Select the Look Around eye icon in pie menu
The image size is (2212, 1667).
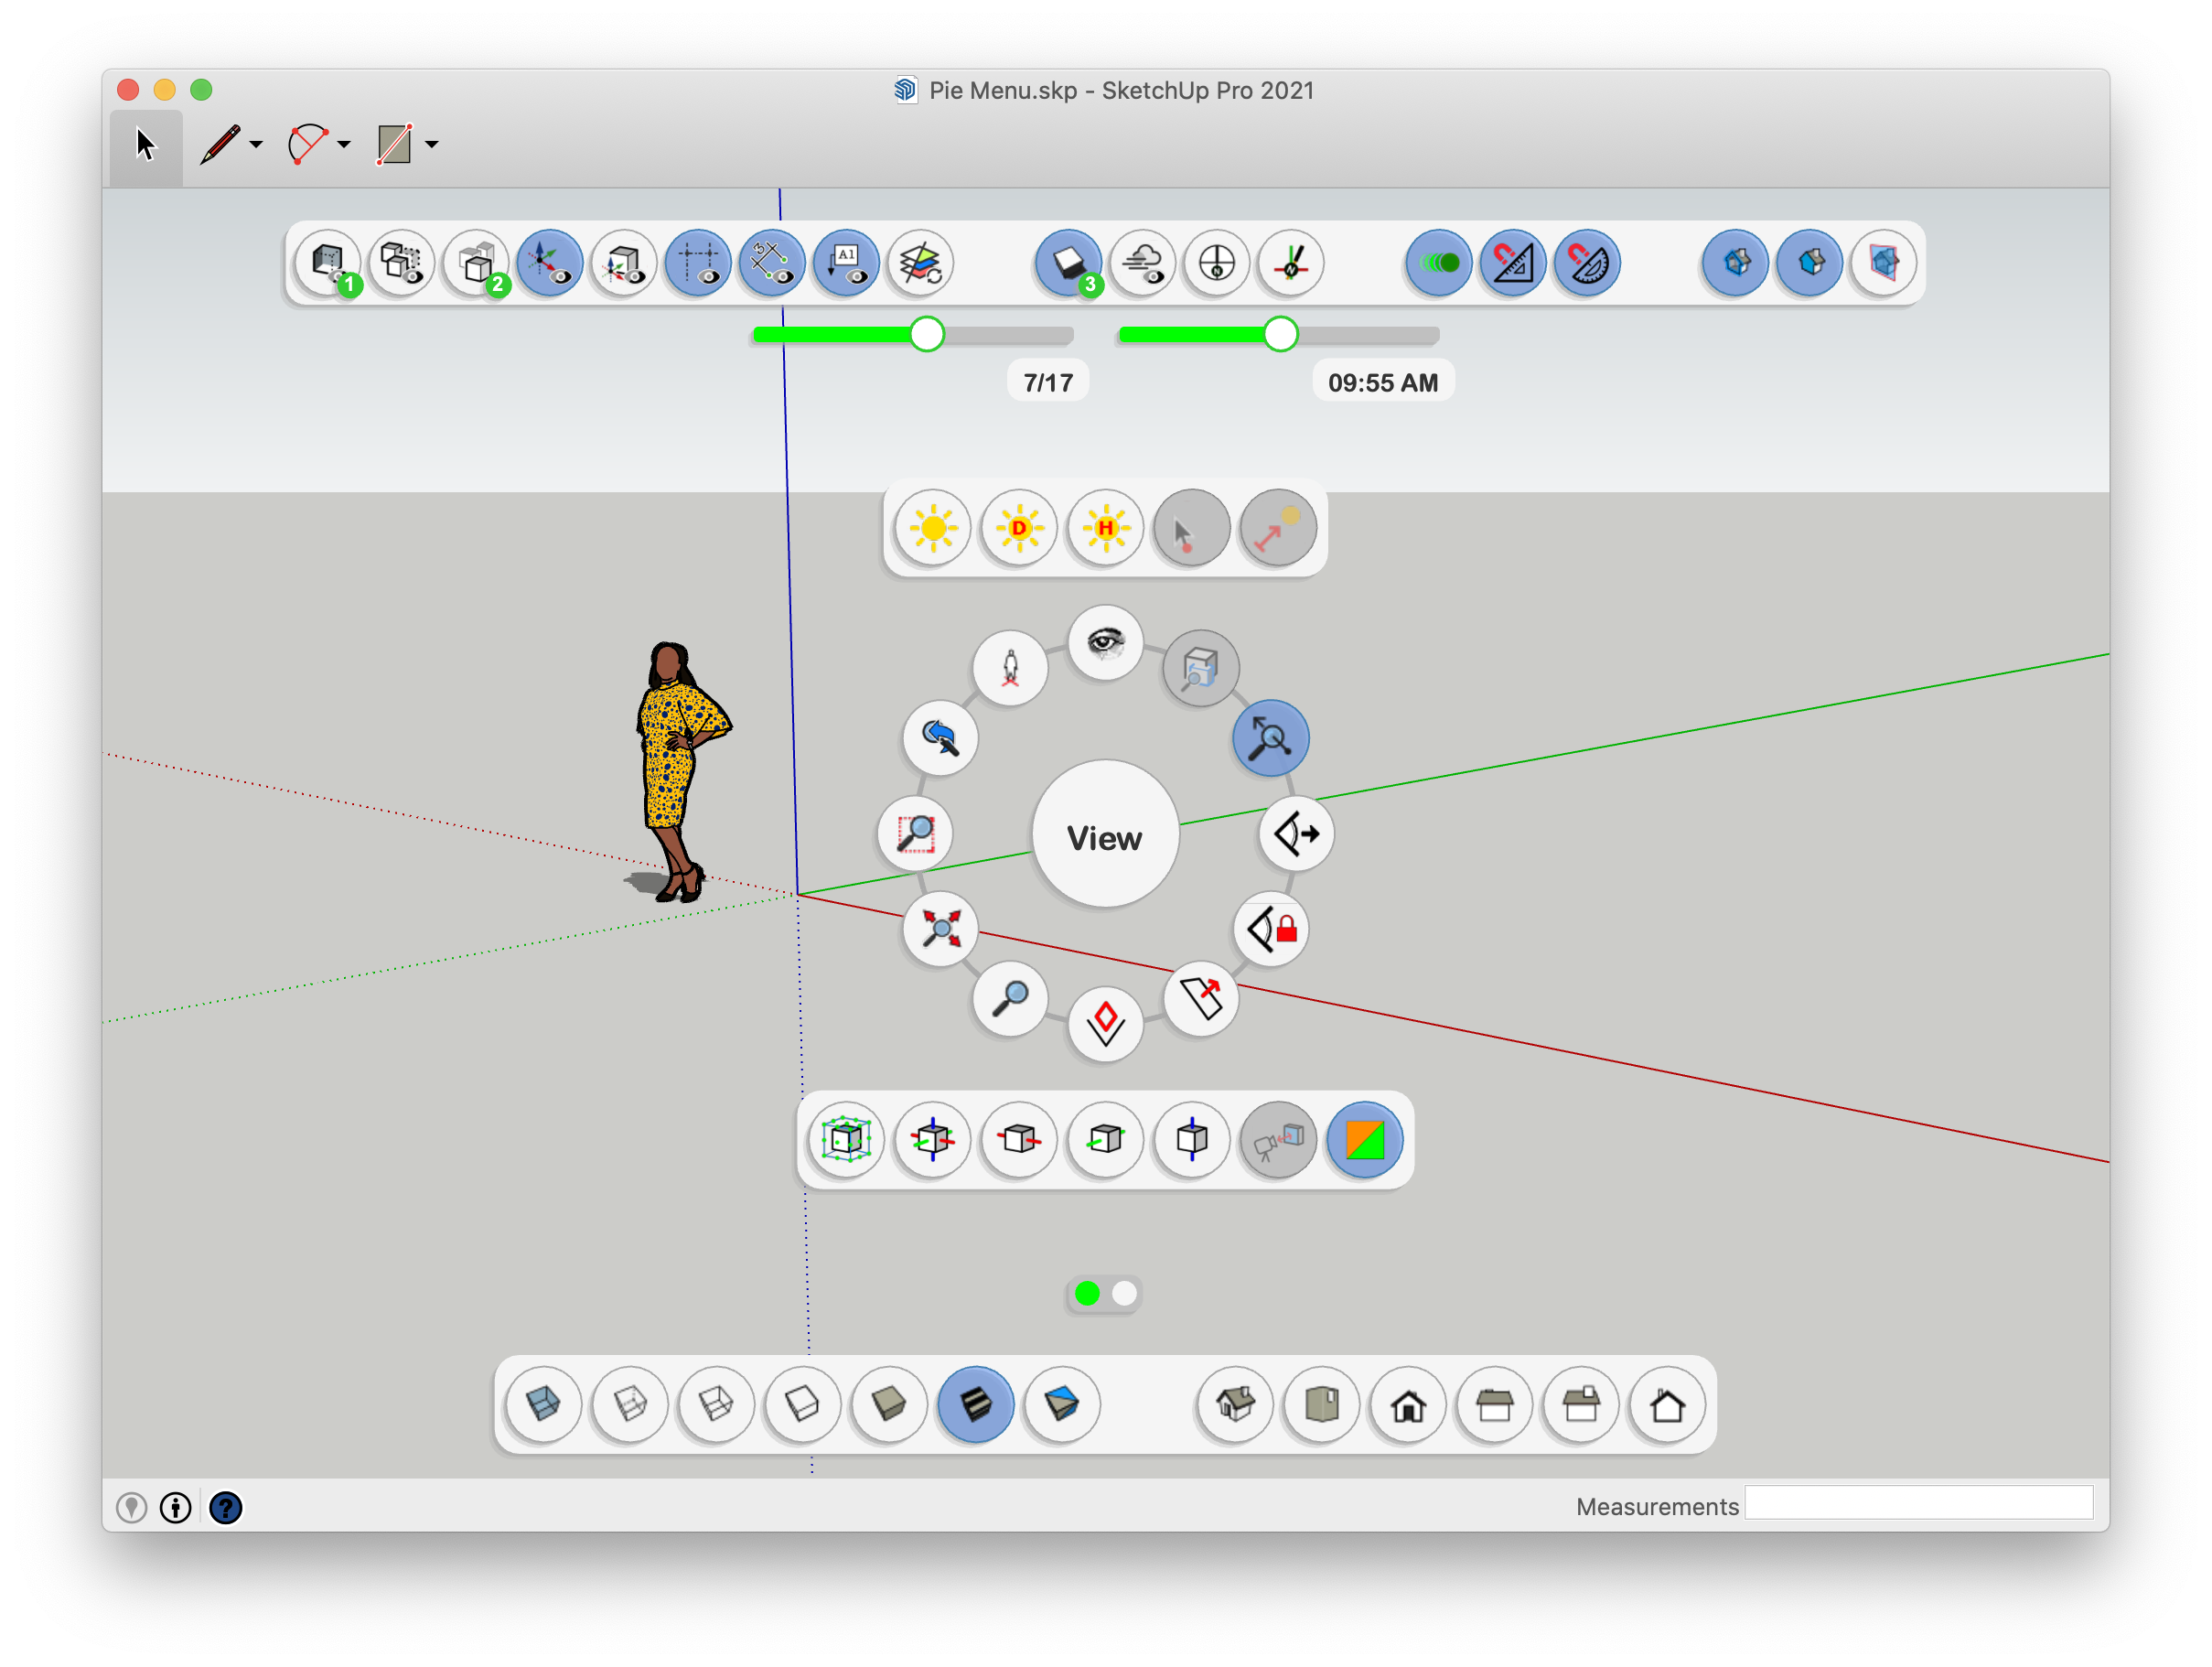tap(1105, 645)
